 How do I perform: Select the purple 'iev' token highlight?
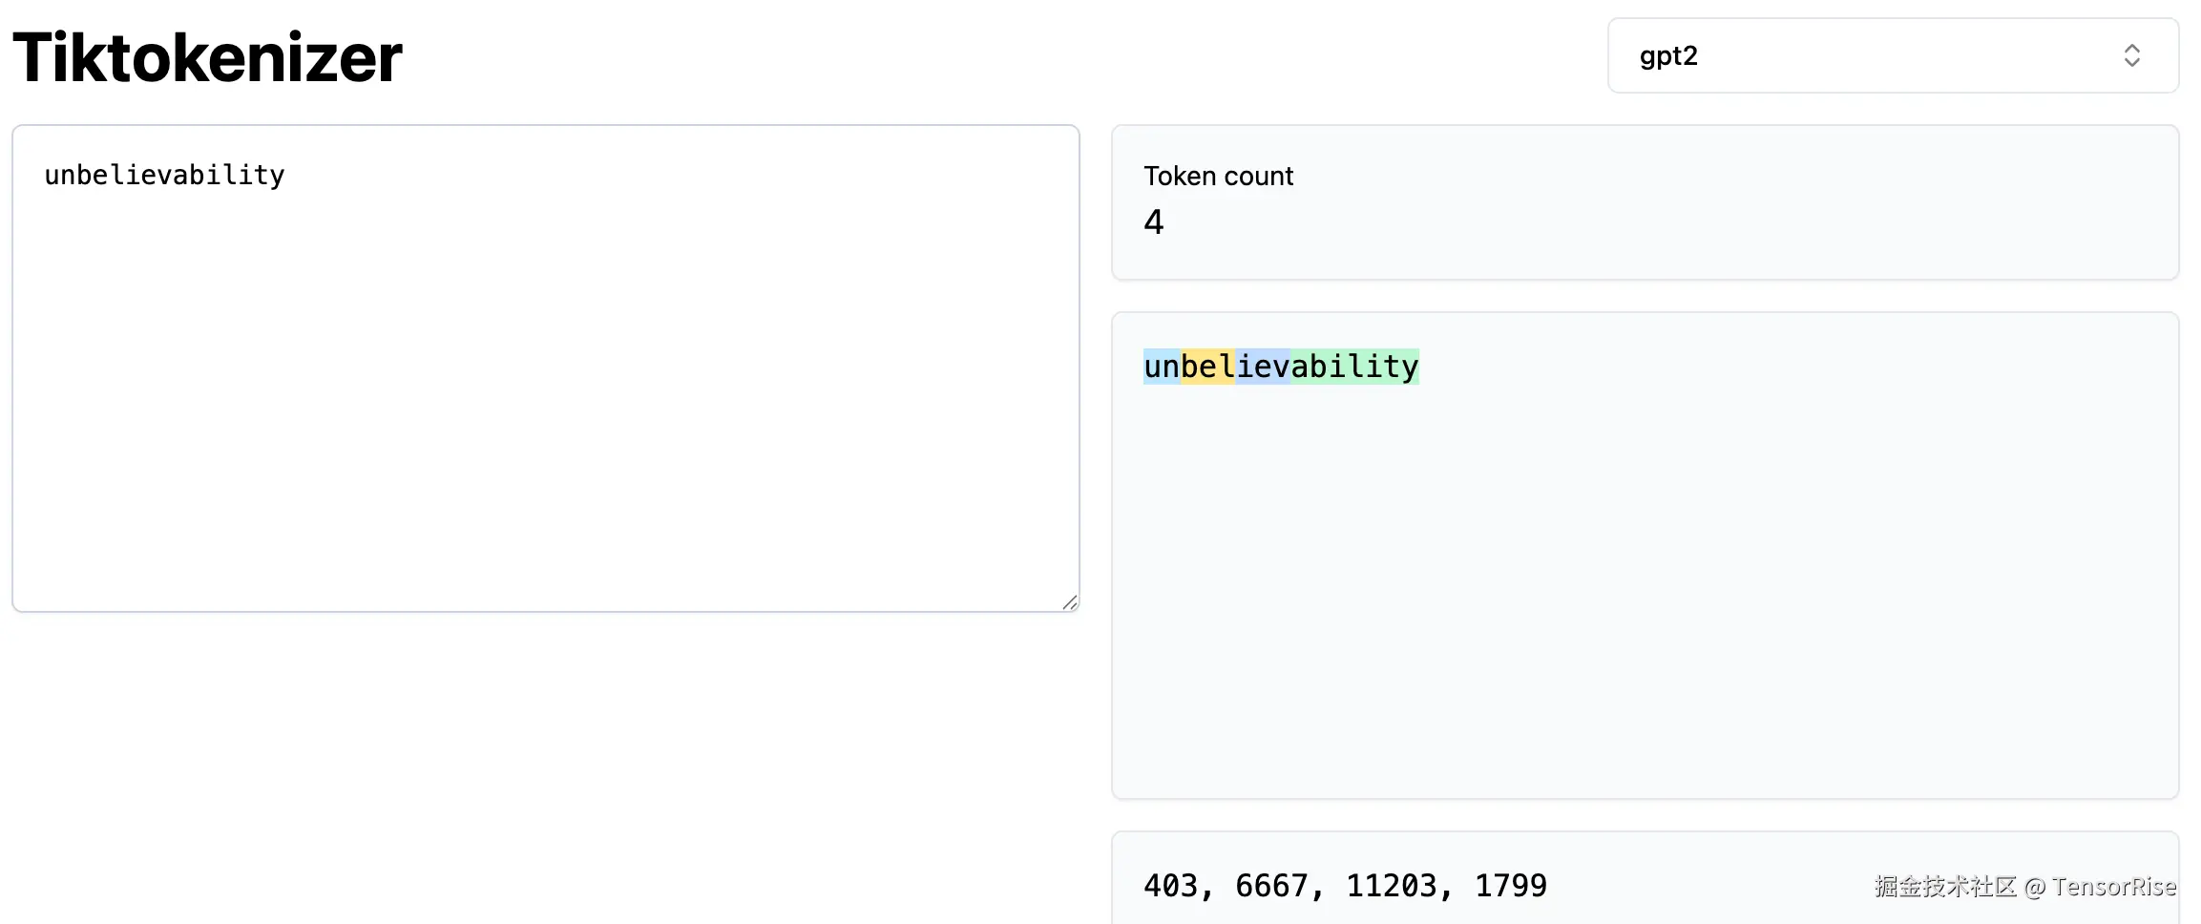tap(1263, 367)
